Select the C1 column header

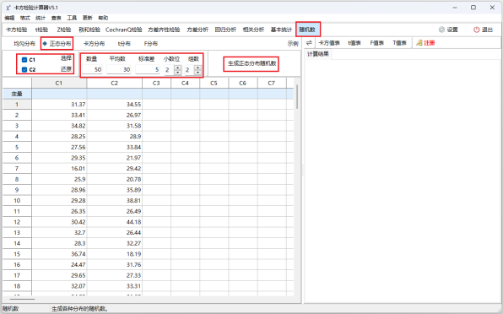(x=59, y=83)
